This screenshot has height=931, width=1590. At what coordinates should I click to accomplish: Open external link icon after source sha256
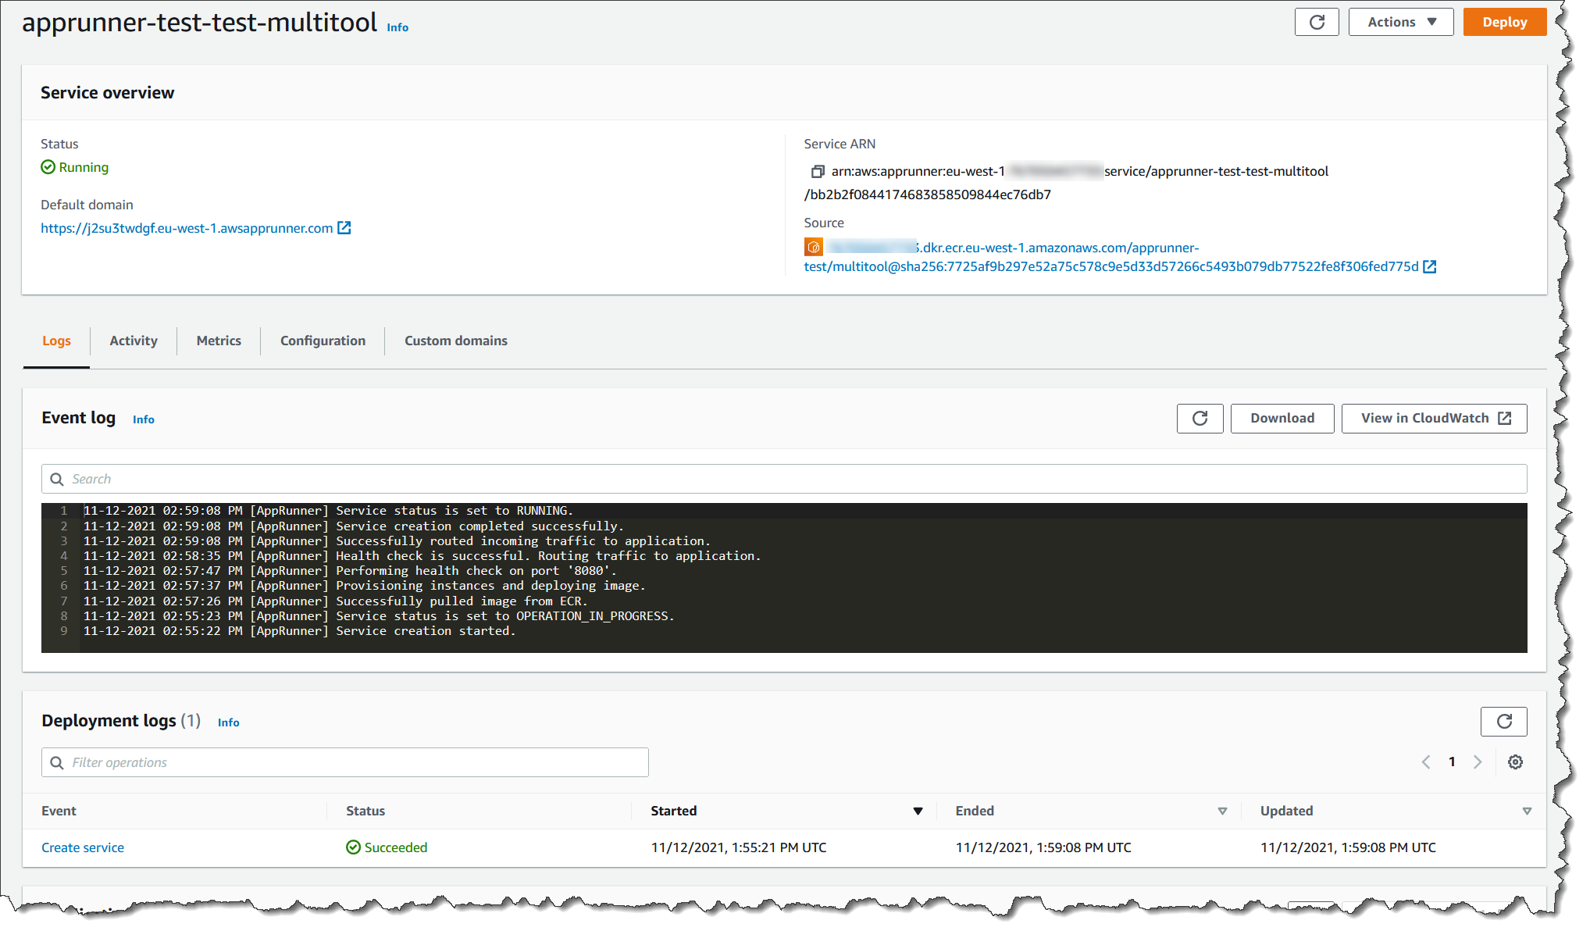[1430, 266]
